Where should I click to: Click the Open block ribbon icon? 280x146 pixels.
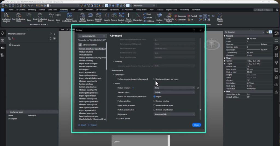[x=29, y=17]
